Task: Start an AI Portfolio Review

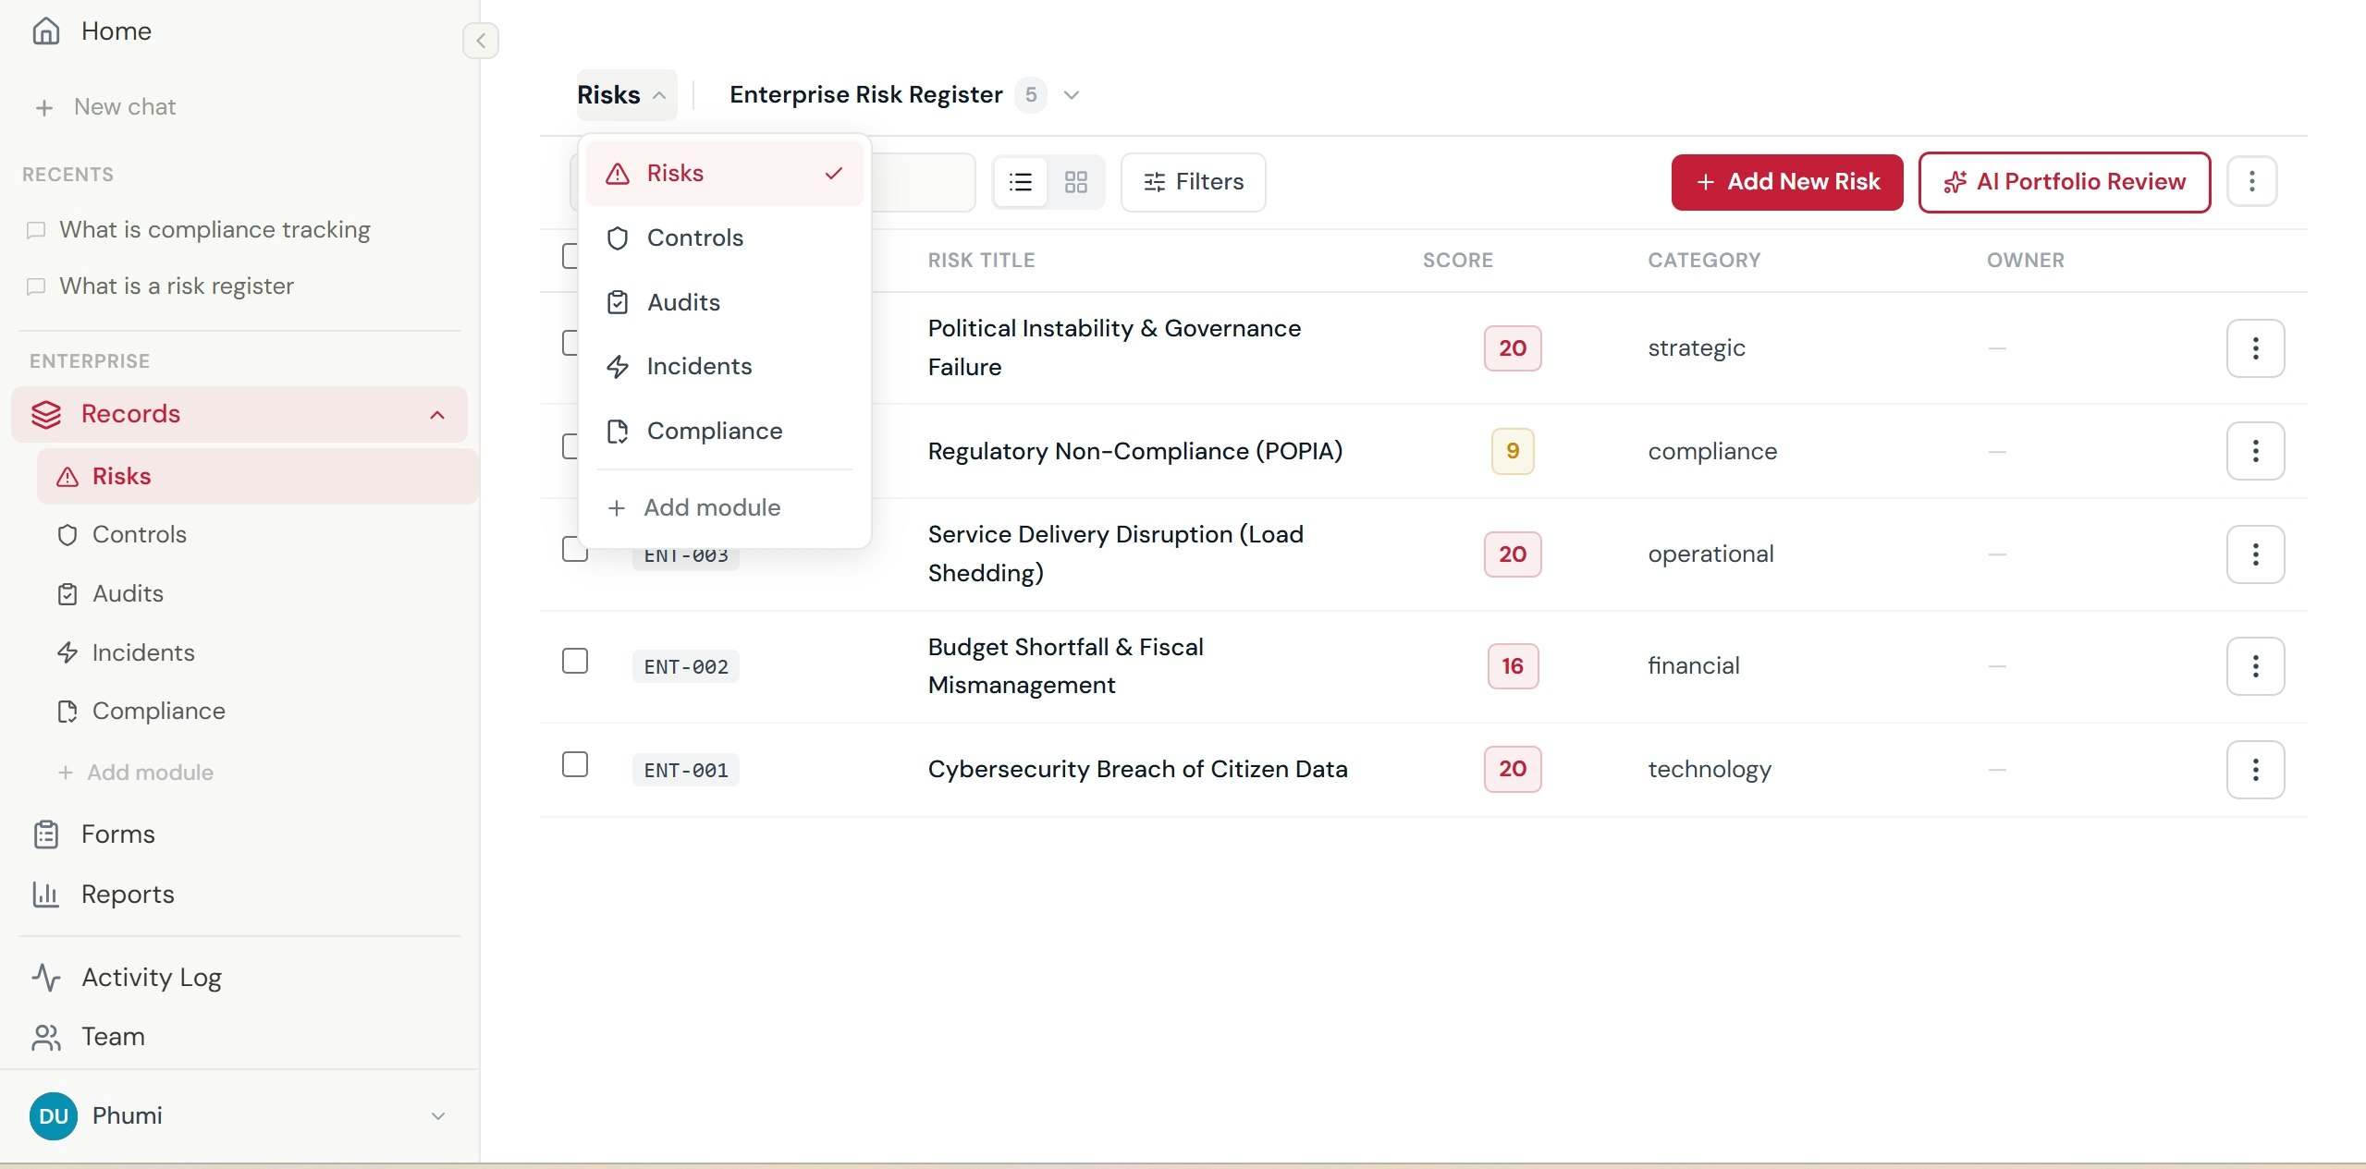Action: tap(2064, 182)
